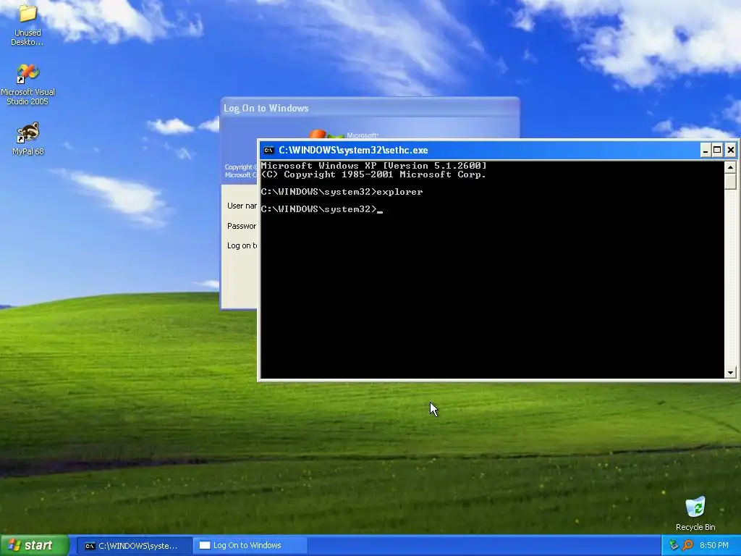741x556 pixels.
Task: Click the sethc.exe window title text
Action: tap(353, 151)
